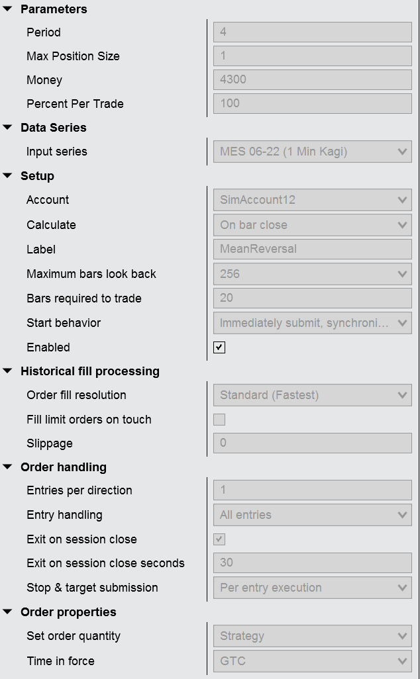Click the Label text field
The image size is (420, 679).
[x=312, y=249]
